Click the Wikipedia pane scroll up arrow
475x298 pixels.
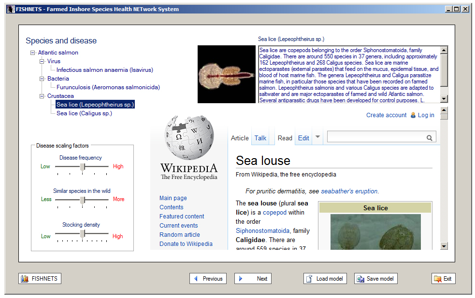(444, 110)
